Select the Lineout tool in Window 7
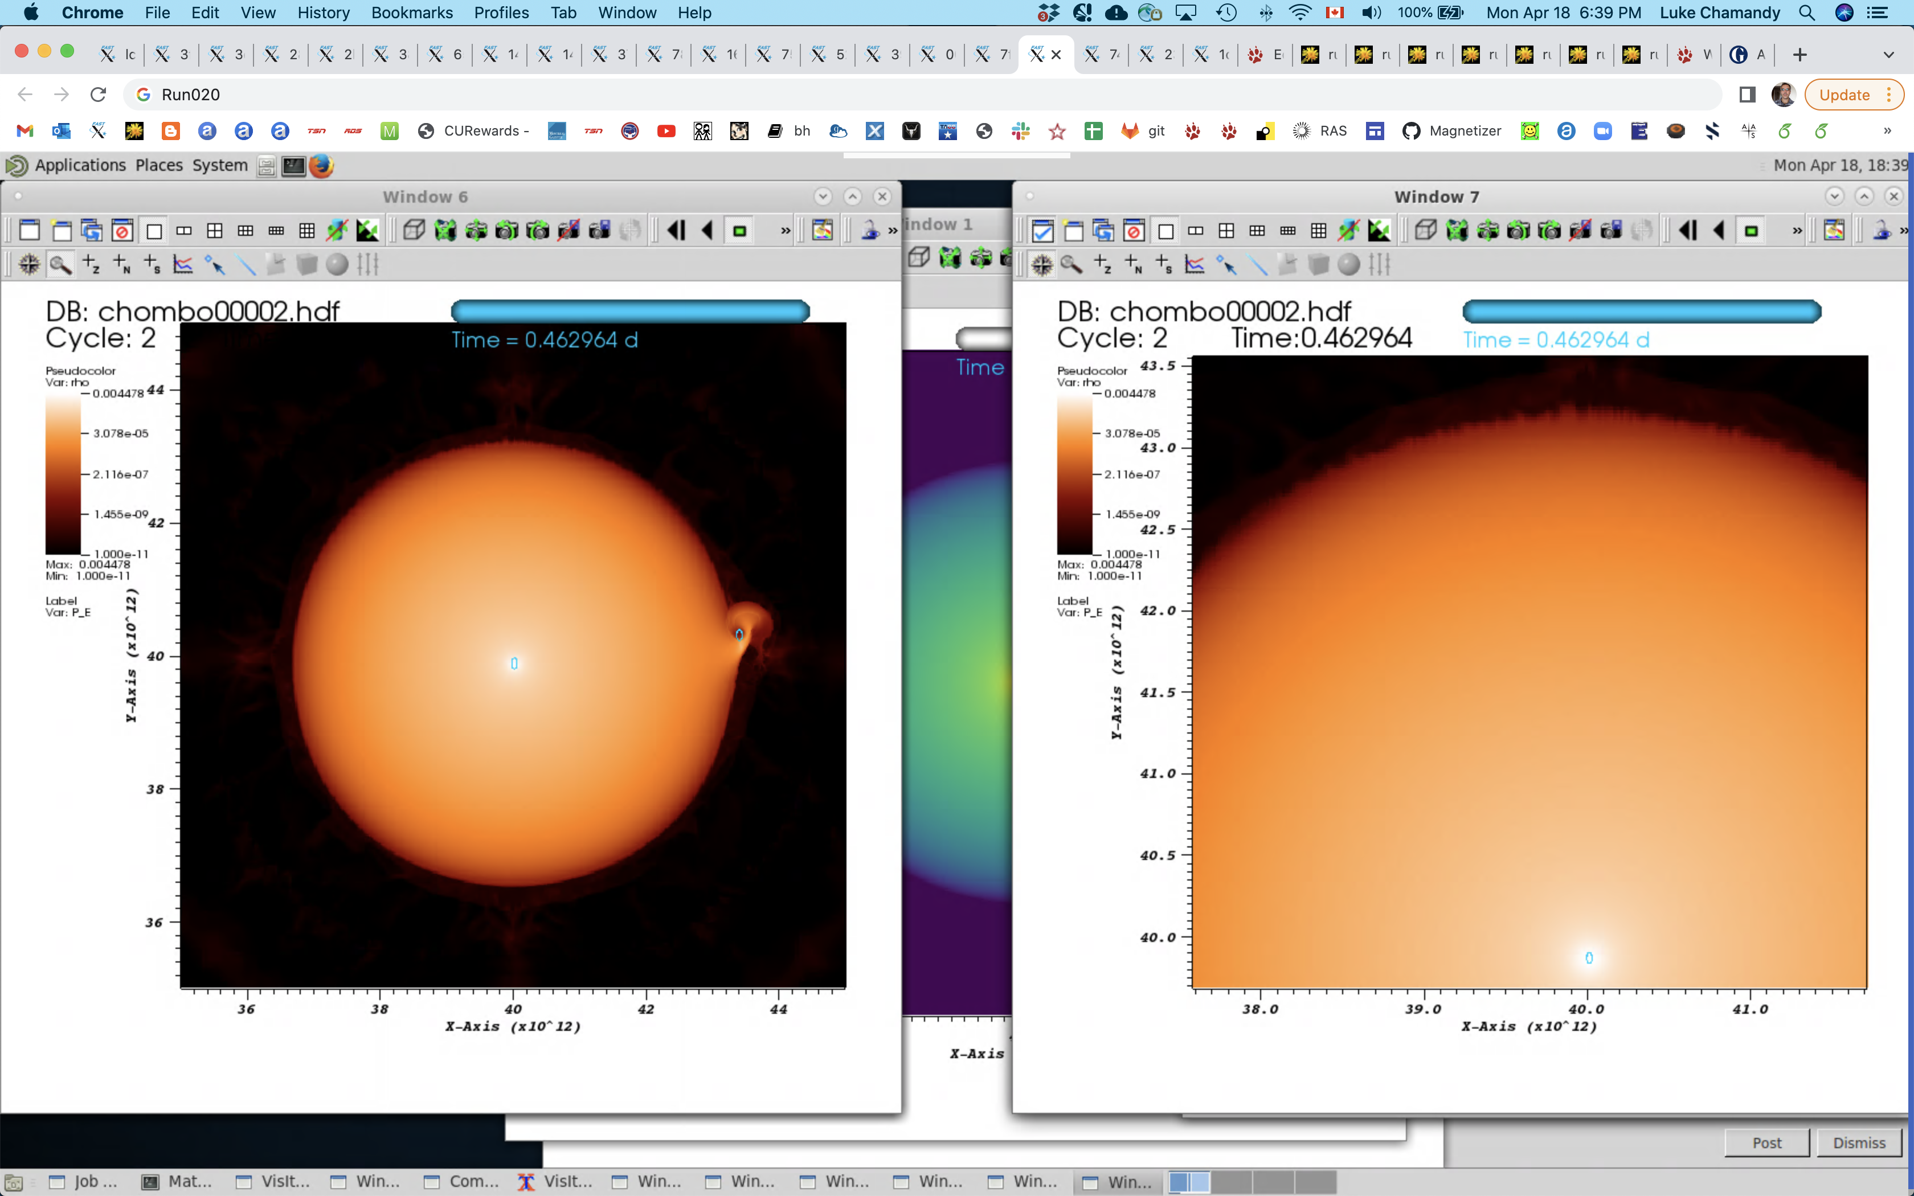Image resolution: width=1914 pixels, height=1196 pixels. (x=1195, y=264)
